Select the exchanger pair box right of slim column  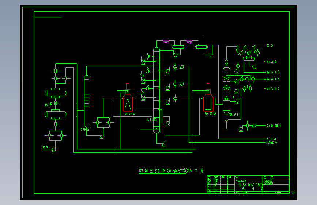coord(103,123)
